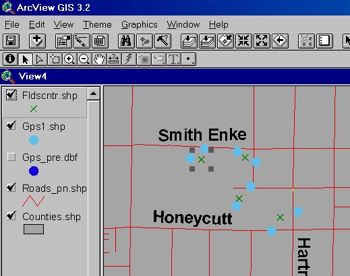Uncheck the Counties.shp theme checkbox
Image resolution: width=350 pixels, height=276 pixels.
coord(11,216)
